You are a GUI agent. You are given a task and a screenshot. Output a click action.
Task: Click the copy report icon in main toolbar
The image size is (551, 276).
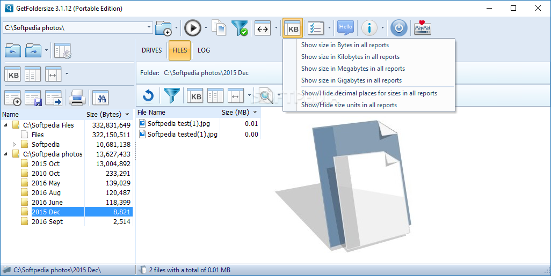click(219, 28)
